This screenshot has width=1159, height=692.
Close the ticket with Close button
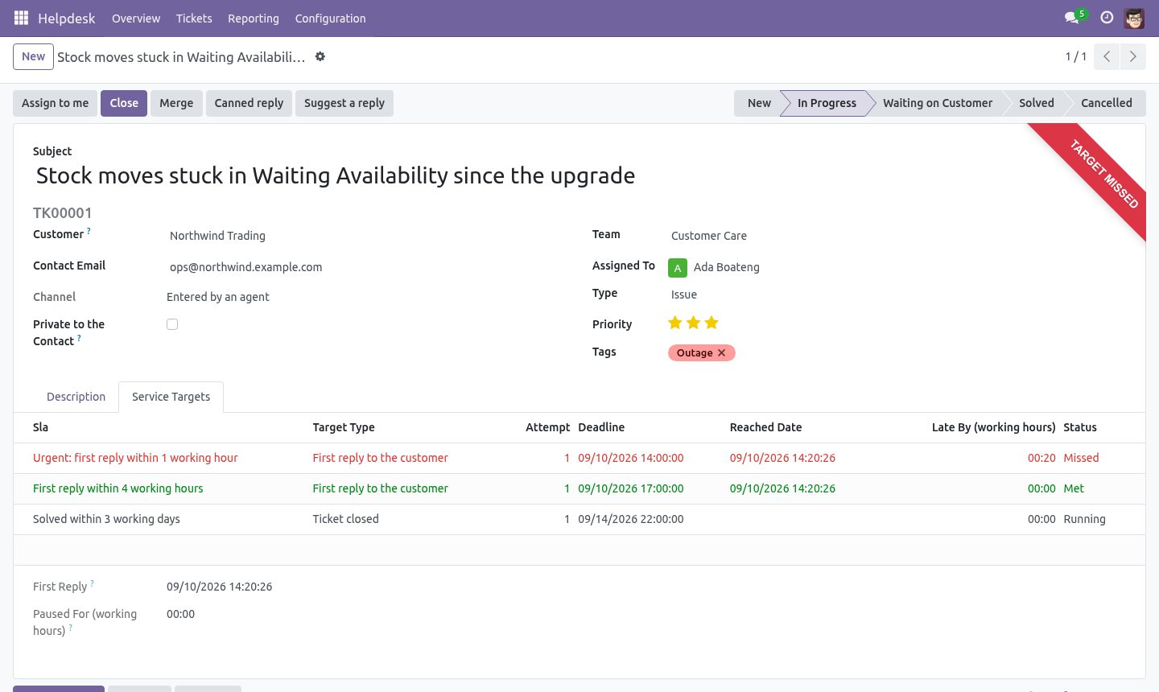click(x=124, y=103)
